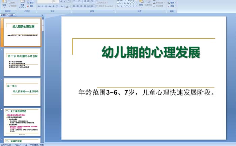Click Clear Formatting button

coord(68,1)
